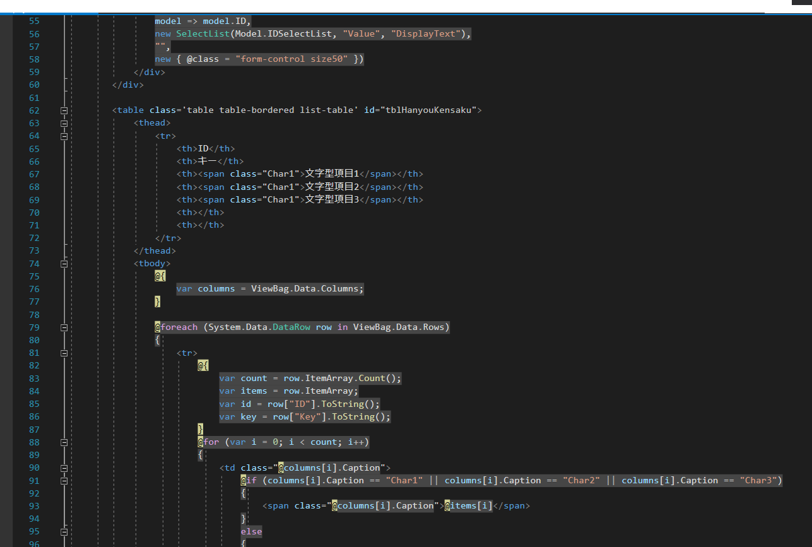Click the ID text inside the first th

coord(203,149)
